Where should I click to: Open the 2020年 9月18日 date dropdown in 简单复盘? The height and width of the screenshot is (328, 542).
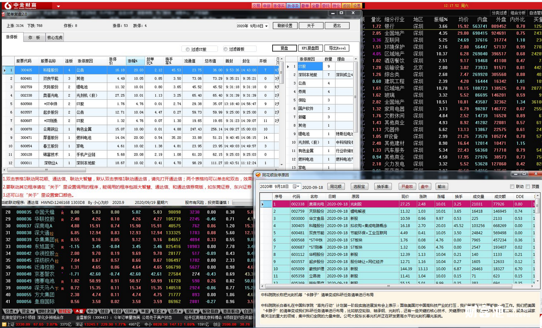[x=266, y=26]
